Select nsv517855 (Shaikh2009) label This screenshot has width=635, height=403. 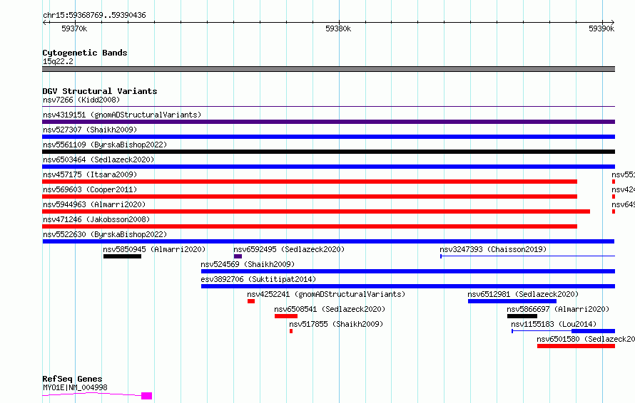pyautogui.click(x=336, y=324)
